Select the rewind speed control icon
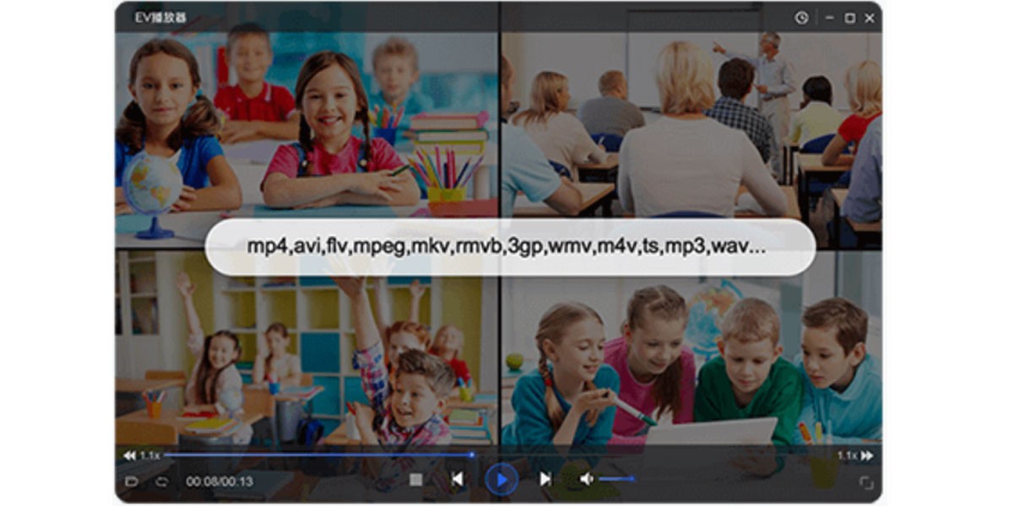This screenshot has width=1013, height=506. click(130, 454)
